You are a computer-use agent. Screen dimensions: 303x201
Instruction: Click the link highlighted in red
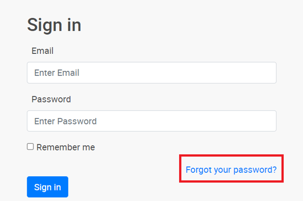click(231, 169)
